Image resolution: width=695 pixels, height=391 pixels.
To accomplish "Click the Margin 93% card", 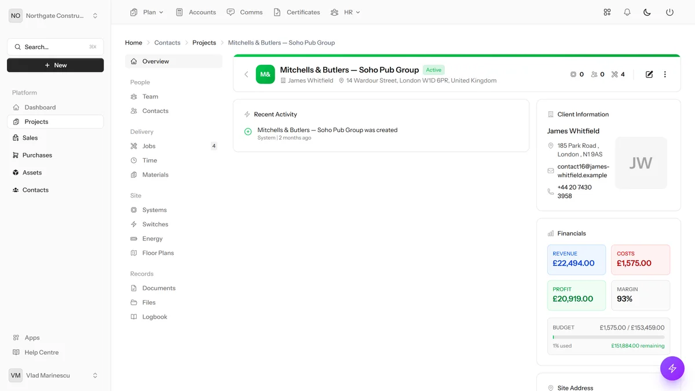I will click(641, 295).
